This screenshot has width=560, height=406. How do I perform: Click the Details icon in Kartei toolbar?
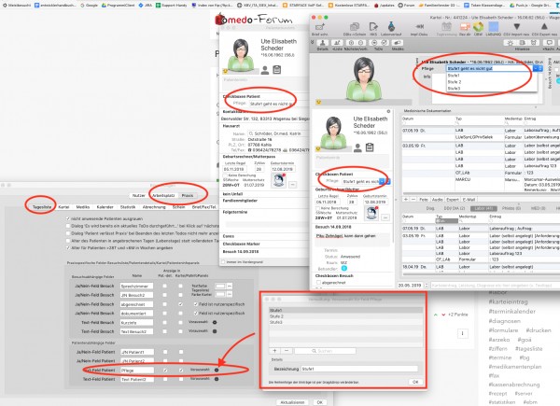(x=323, y=43)
